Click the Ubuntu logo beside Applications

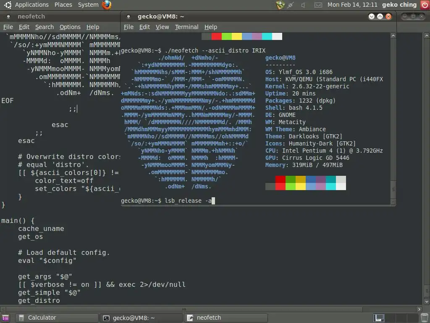pos(8,5)
